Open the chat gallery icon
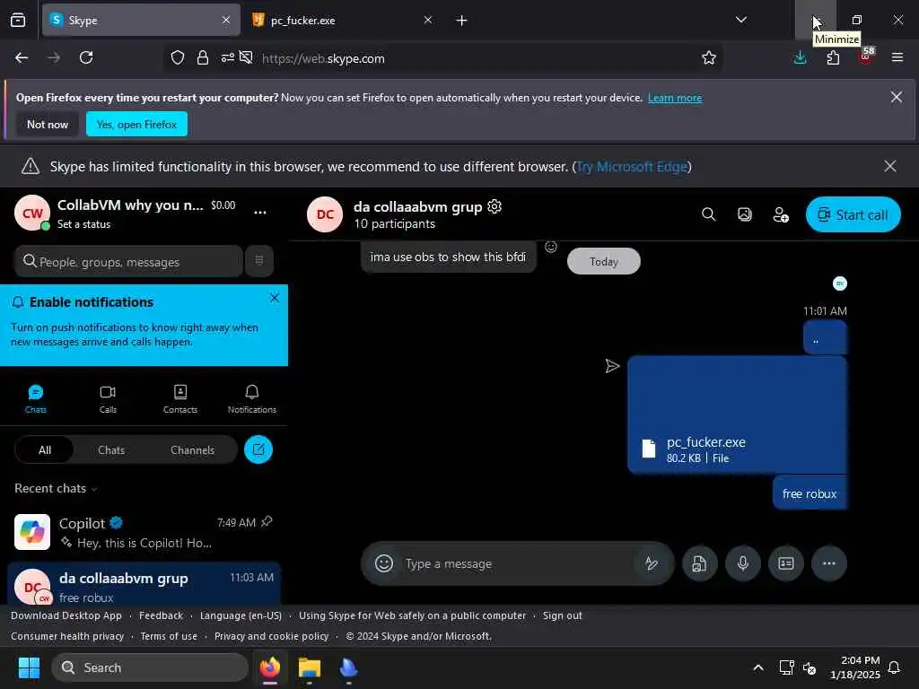Viewport: 919px width, 689px height. [744, 214]
